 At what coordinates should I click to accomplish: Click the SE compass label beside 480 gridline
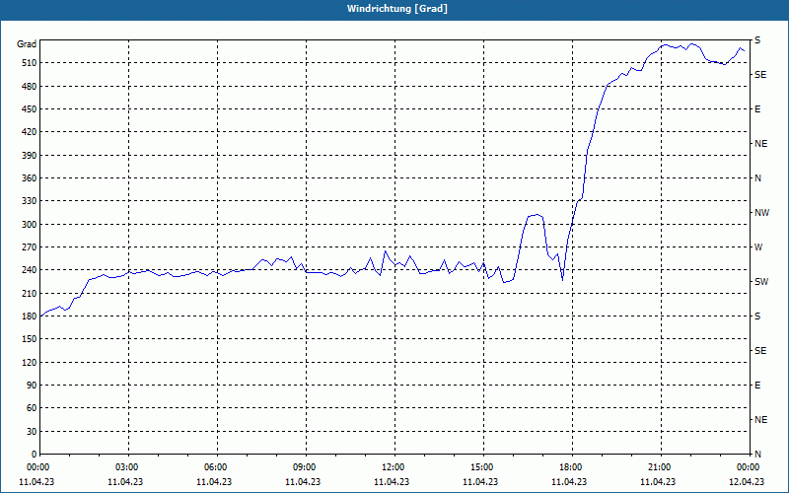point(760,75)
